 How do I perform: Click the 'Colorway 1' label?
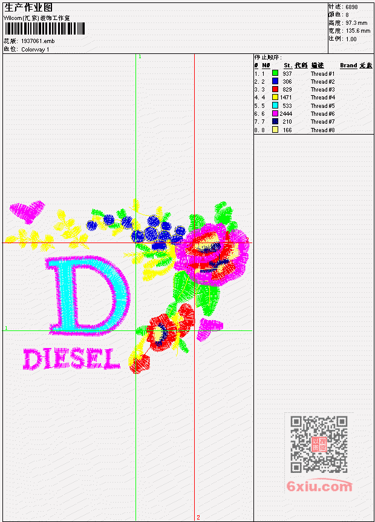tap(35, 49)
